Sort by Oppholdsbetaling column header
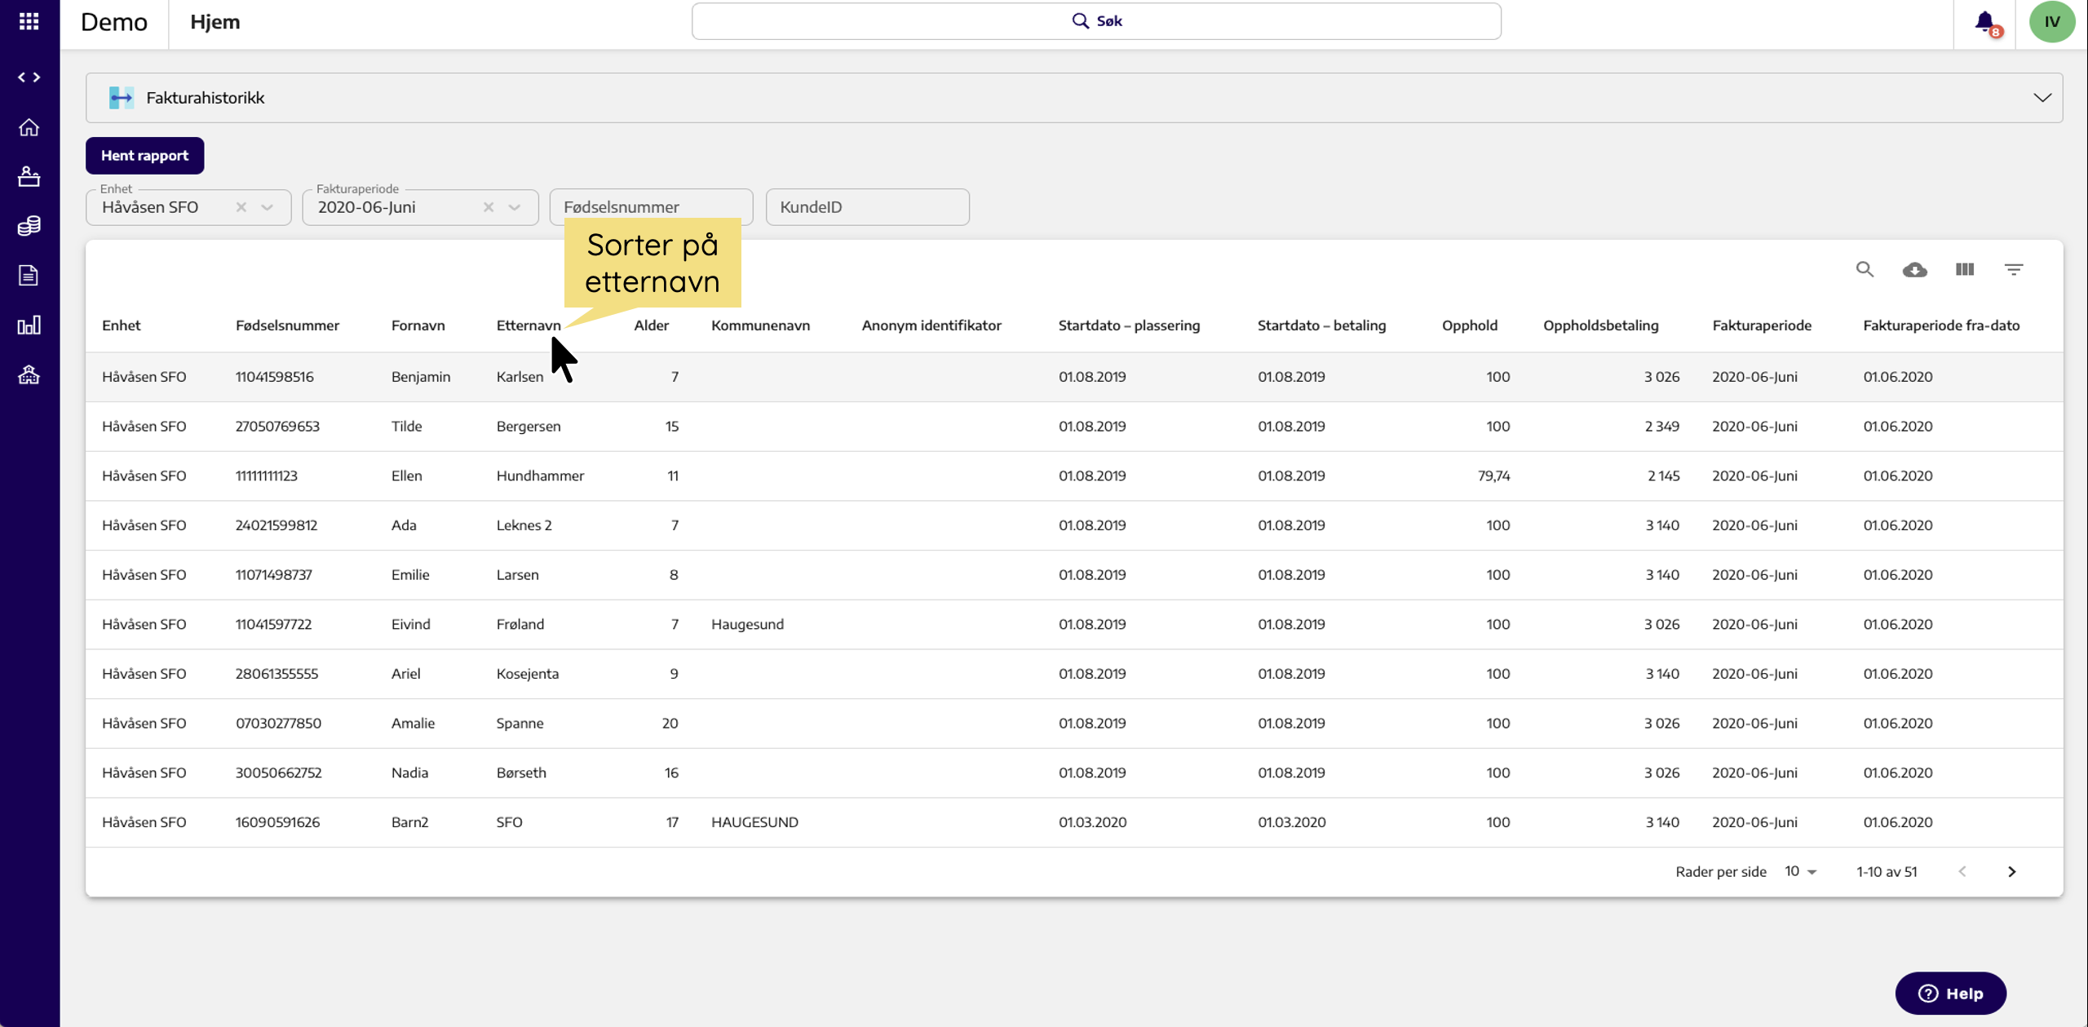Screen dimensions: 2088x1027 pyautogui.click(x=1600, y=325)
